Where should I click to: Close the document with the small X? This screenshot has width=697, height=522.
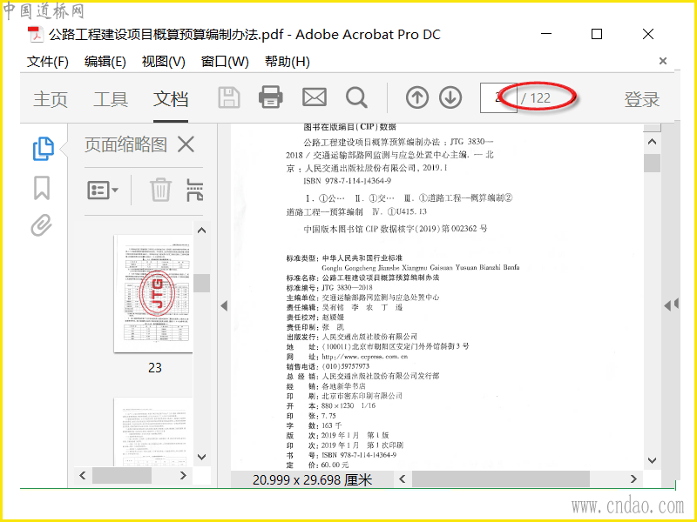[x=663, y=61]
